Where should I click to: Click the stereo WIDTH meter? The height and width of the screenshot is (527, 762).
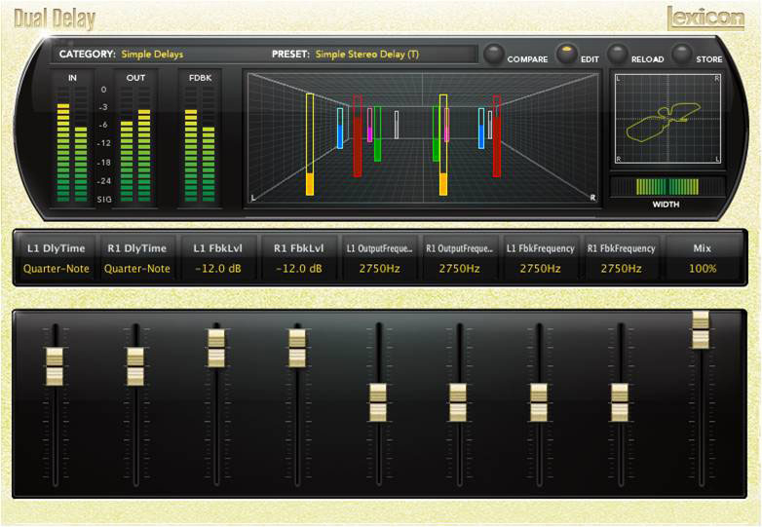click(x=667, y=186)
